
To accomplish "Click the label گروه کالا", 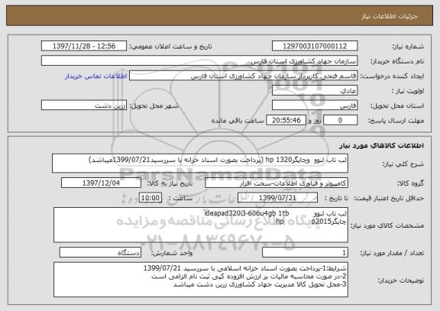I will 410,183.
